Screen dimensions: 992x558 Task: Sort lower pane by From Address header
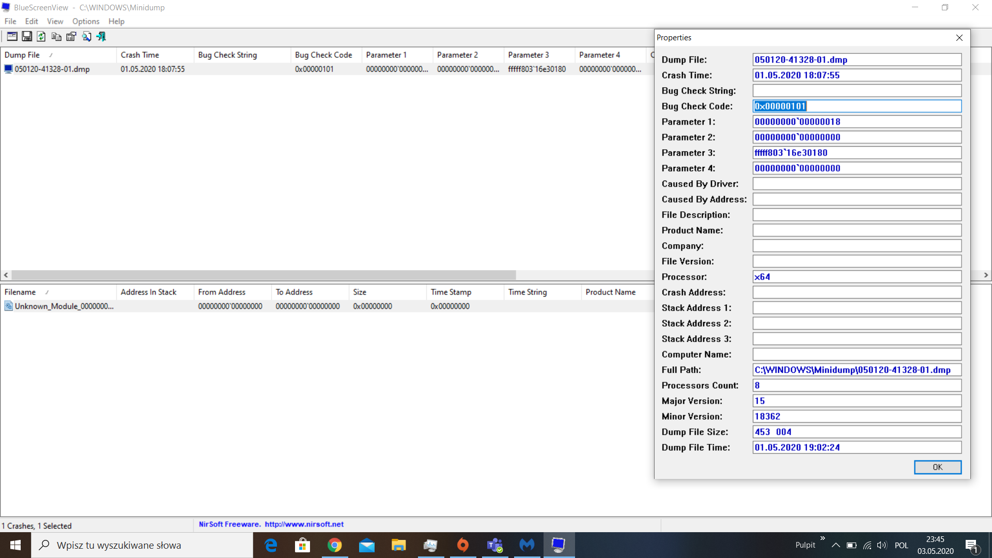[233, 292]
